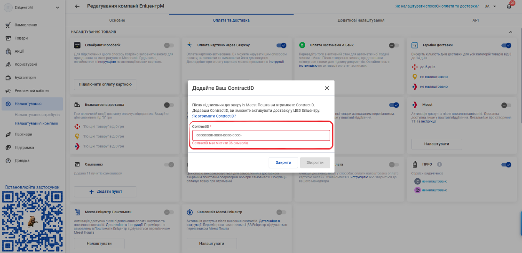Click the Товари box icon
Image resolution: width=522 pixels, height=253 pixels.
(8, 38)
